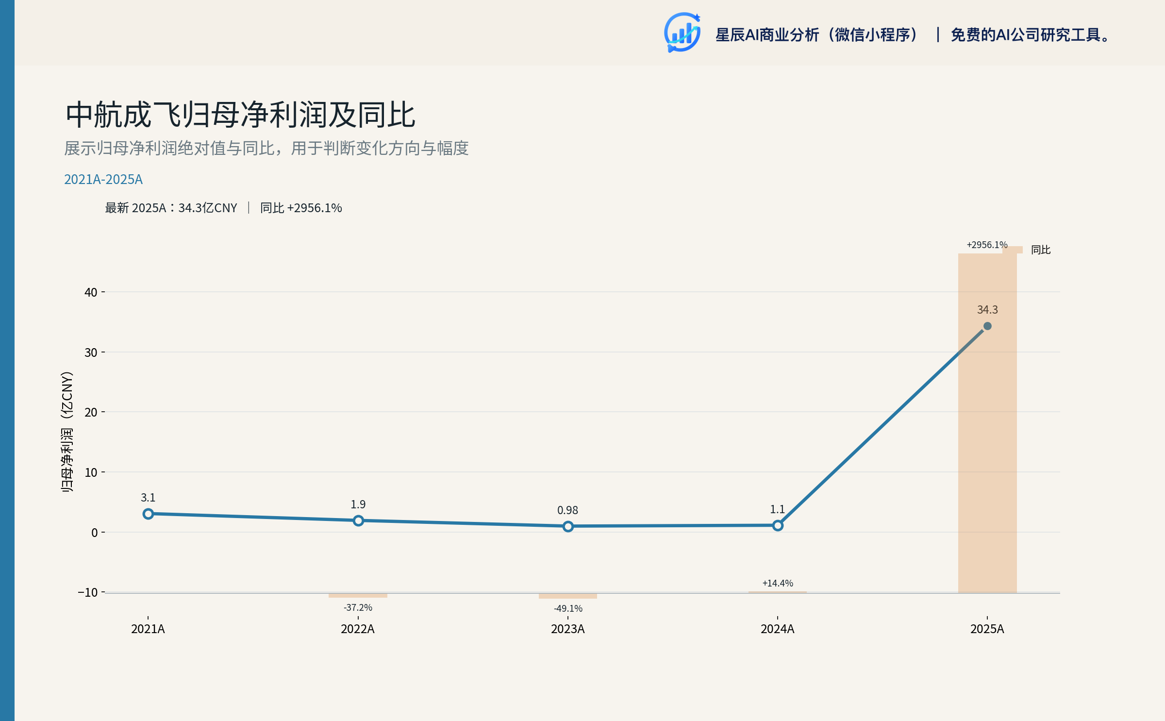Image resolution: width=1165 pixels, height=721 pixels.
Task: Click the 3.1 value label
Action: point(148,498)
